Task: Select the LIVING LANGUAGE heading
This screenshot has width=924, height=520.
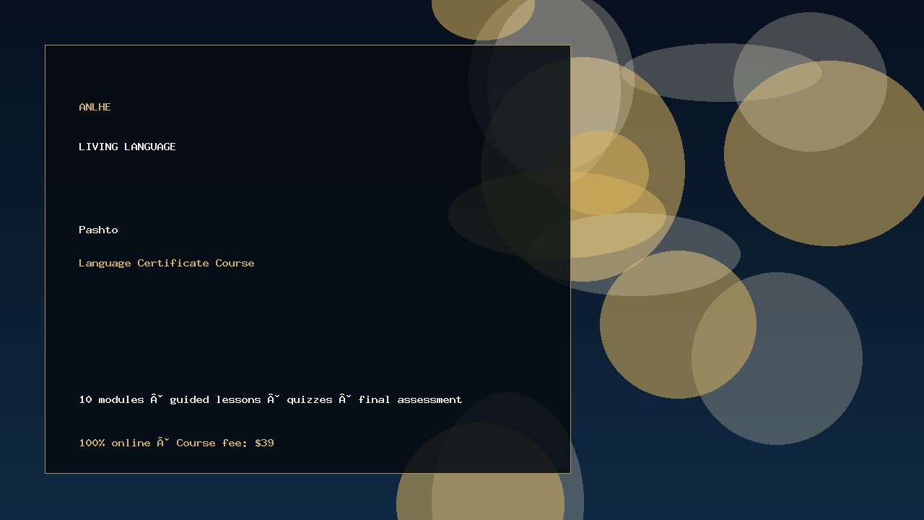Action: coord(127,147)
